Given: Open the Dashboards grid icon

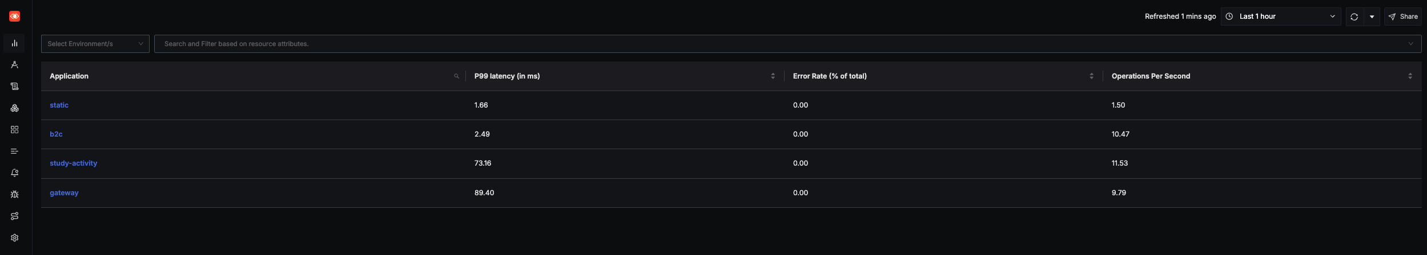Looking at the screenshot, I should (x=15, y=130).
